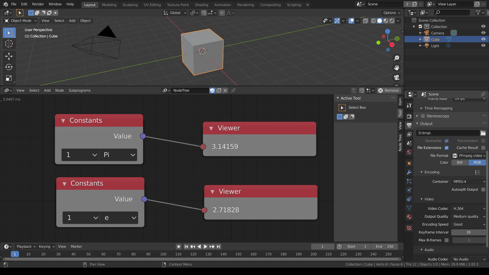Activate the Scale tool

pyautogui.click(x=9, y=78)
